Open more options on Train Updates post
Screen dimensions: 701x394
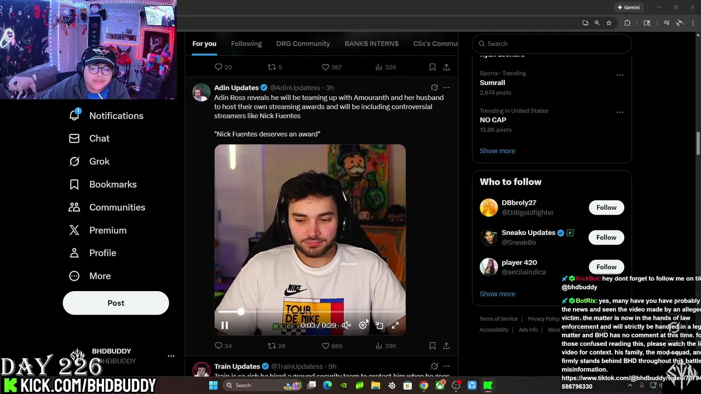(446, 366)
